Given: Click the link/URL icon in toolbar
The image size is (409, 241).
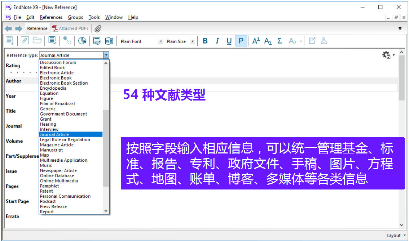Looking at the screenshot, I should [x=25, y=41].
